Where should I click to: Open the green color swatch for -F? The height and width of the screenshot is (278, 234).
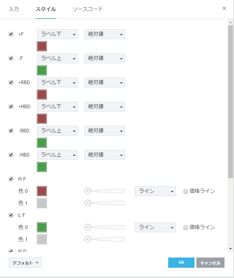tap(42, 70)
